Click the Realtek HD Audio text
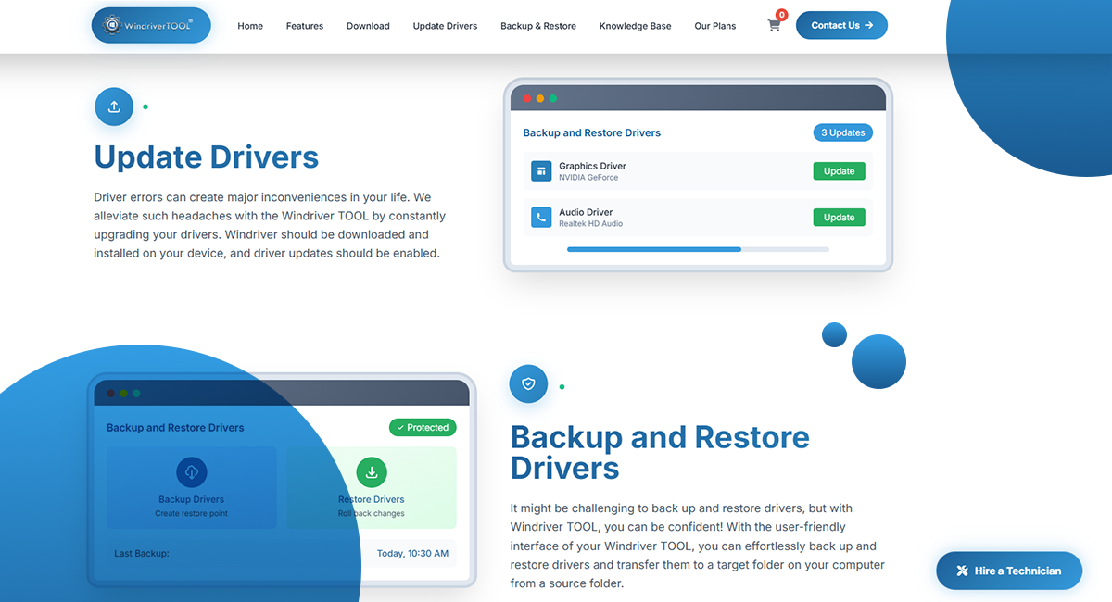 [x=591, y=224]
